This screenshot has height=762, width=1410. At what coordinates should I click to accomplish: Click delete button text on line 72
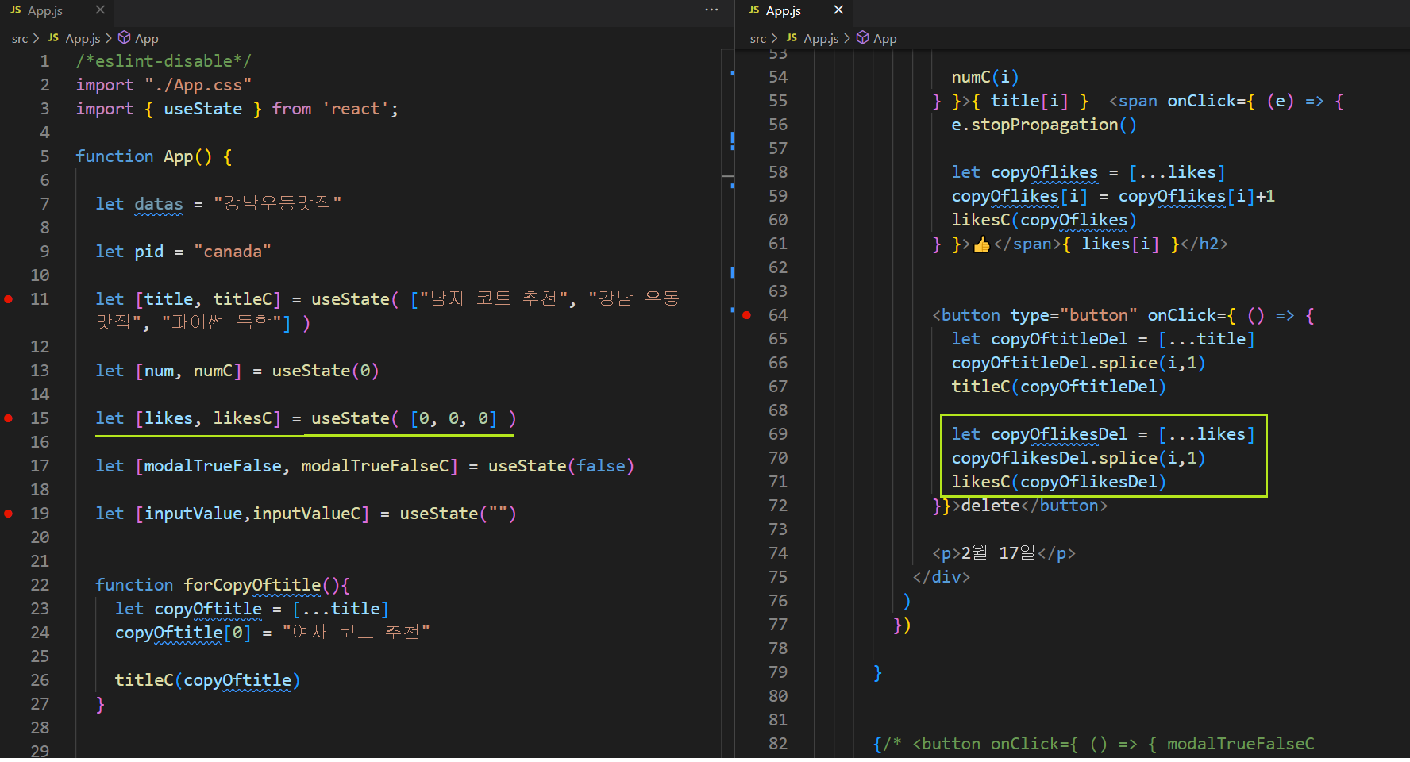(x=990, y=506)
